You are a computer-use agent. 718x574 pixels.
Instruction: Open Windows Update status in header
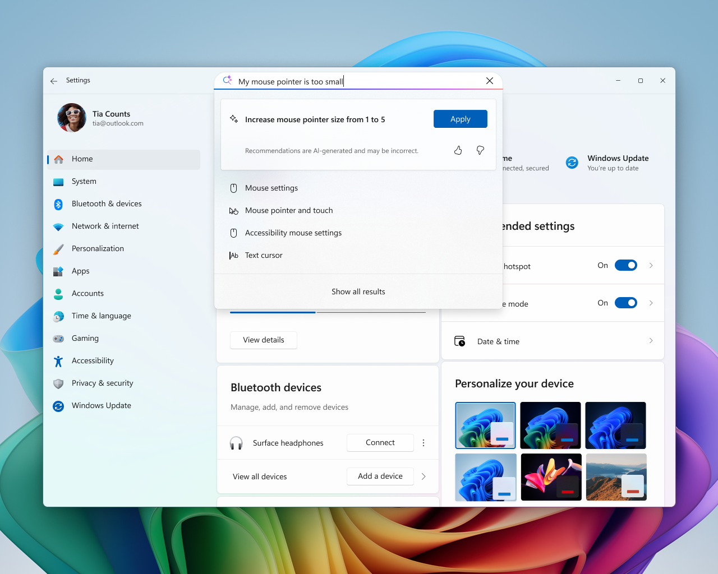click(x=607, y=163)
